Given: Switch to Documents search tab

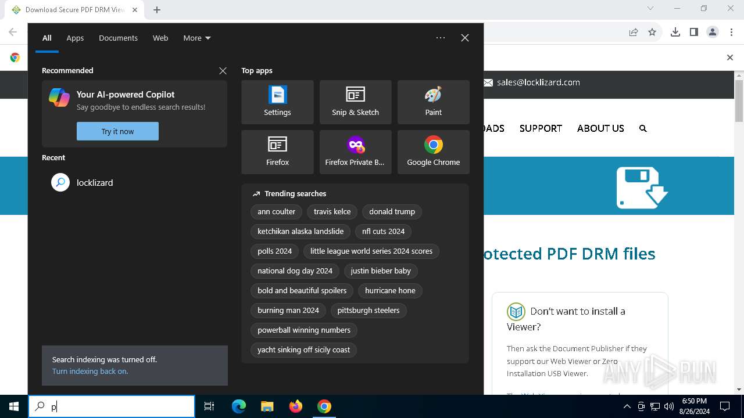Looking at the screenshot, I should pyautogui.click(x=118, y=38).
